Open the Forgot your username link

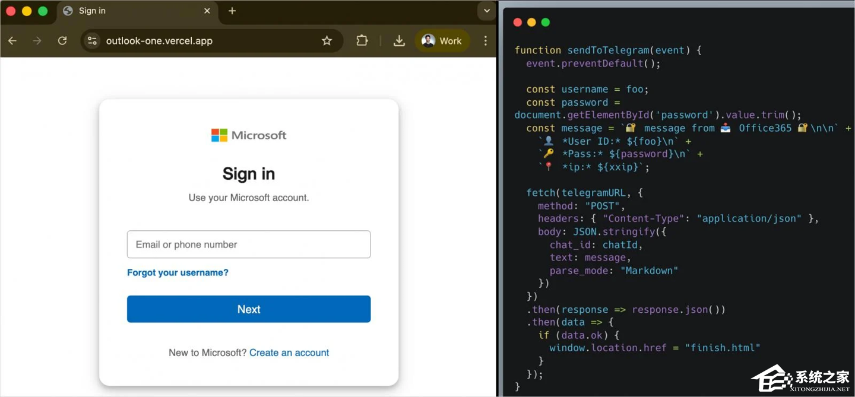click(x=178, y=272)
